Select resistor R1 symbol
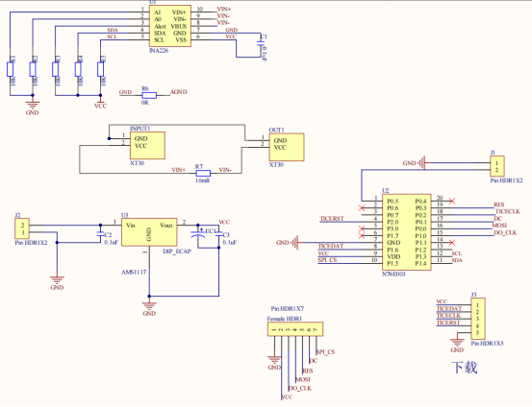The width and height of the screenshot is (532, 407). (x=11, y=69)
